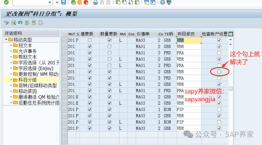Open the 移动原因 tree node
Viewport: 262px width, 145px height.
27,91
